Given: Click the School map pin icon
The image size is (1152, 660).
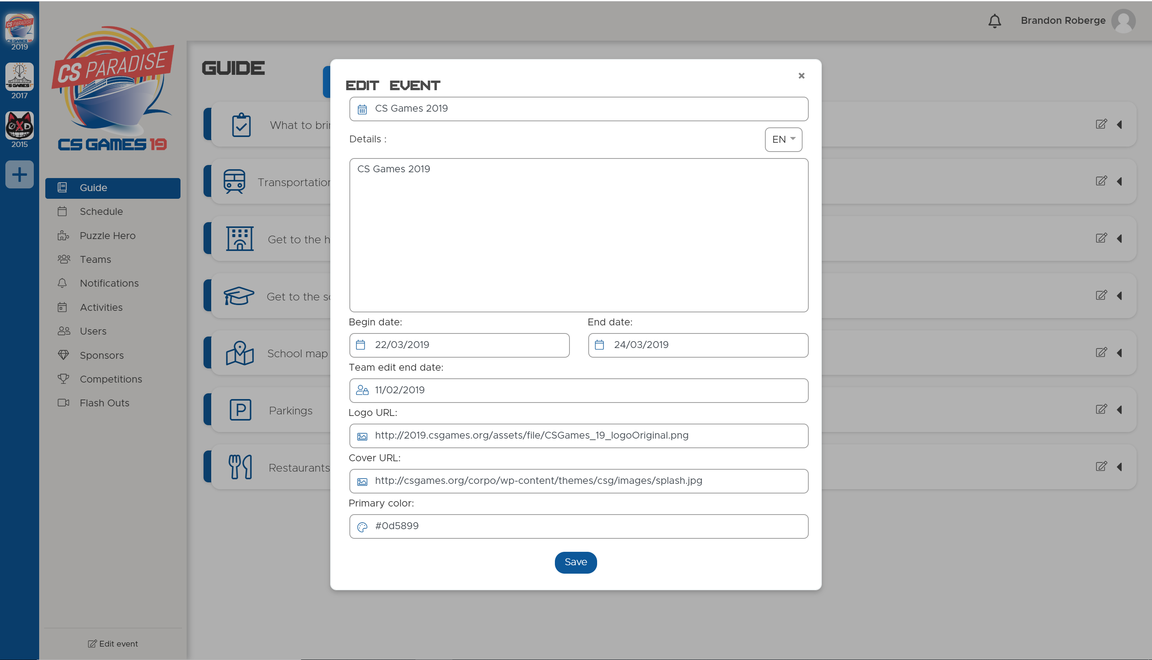Looking at the screenshot, I should point(240,353).
